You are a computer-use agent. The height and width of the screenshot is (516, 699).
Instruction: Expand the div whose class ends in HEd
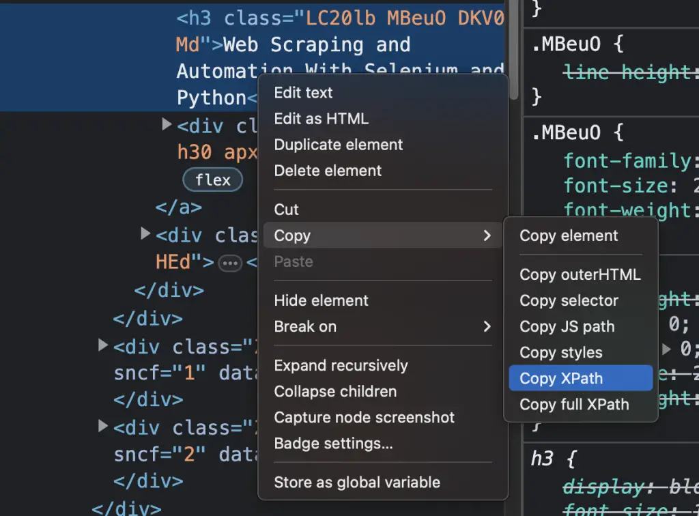[145, 233]
